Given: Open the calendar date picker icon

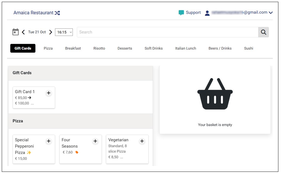Looking at the screenshot, I should (15, 32).
